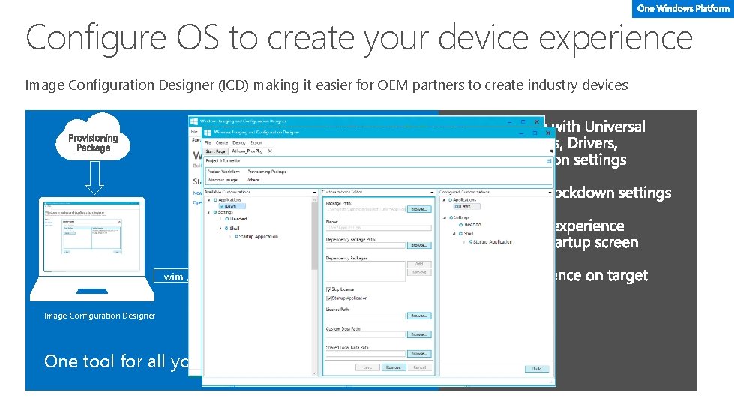Viewport: 734px width, 413px height.
Task: Click Browse next to License Path
Action: (x=419, y=316)
